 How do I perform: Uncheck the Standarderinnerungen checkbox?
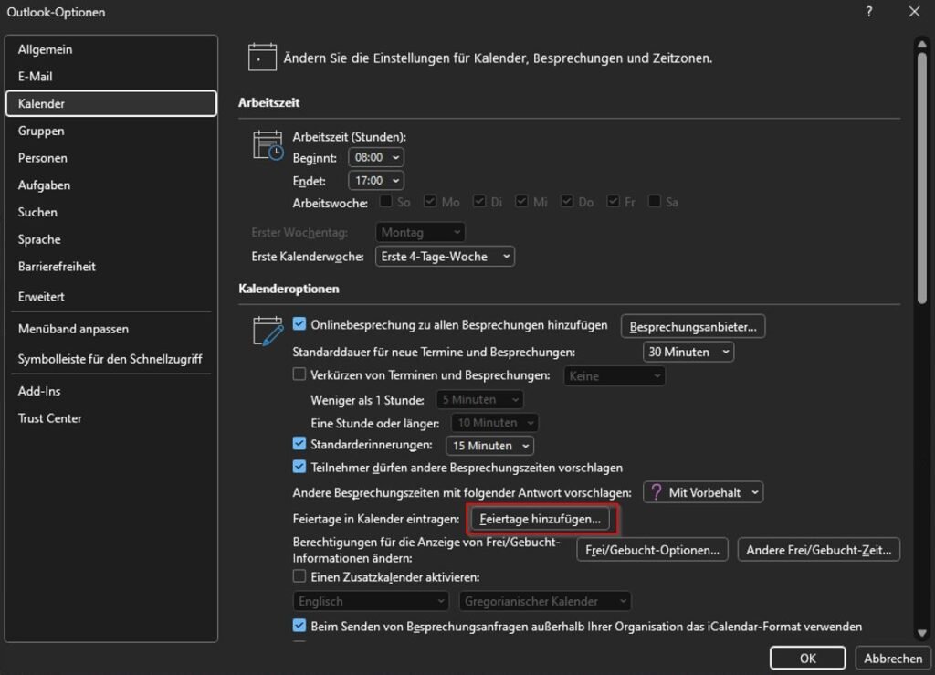(x=299, y=444)
